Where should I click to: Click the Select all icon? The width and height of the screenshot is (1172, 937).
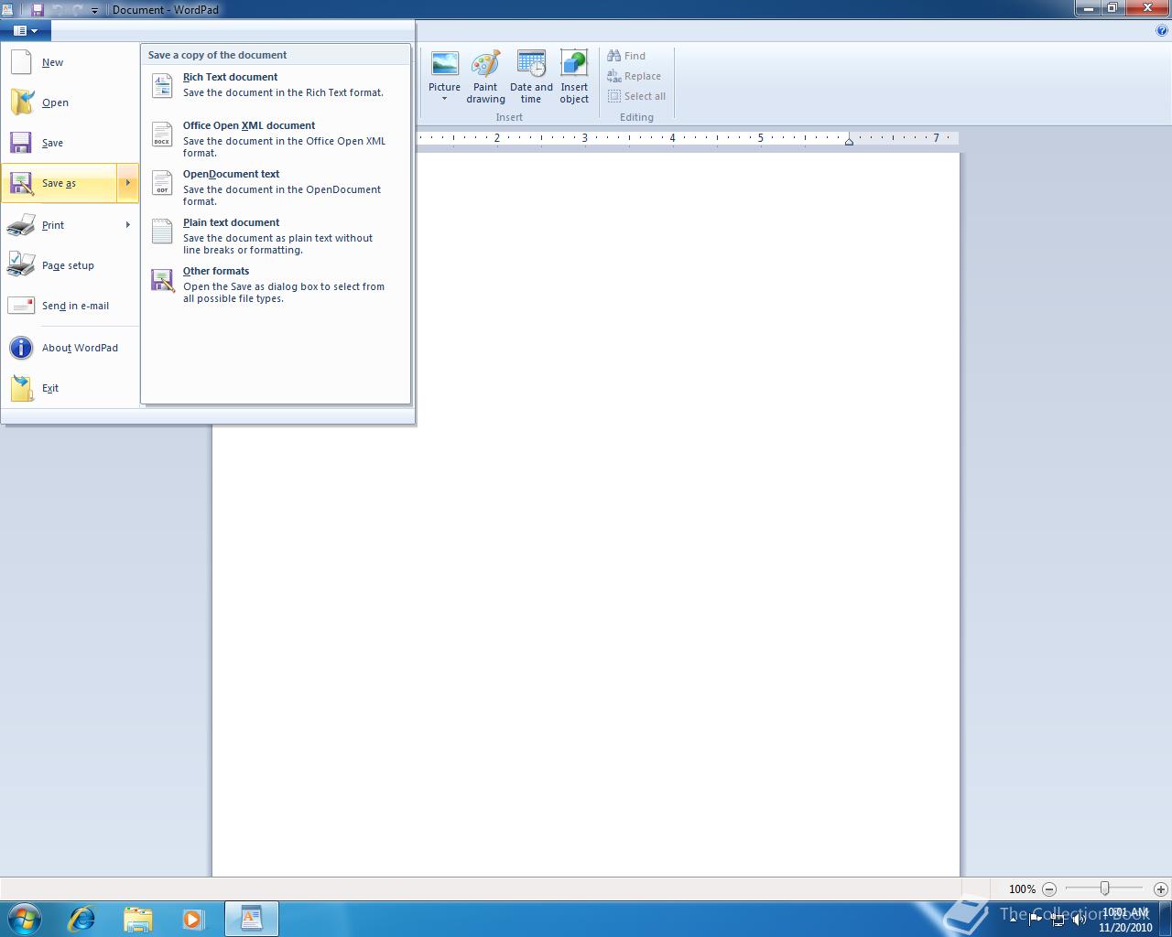coord(614,96)
